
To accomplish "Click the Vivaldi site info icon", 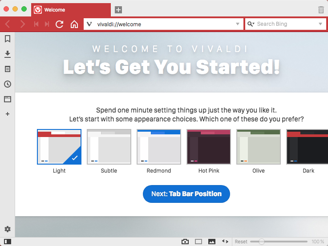I will click(x=89, y=24).
